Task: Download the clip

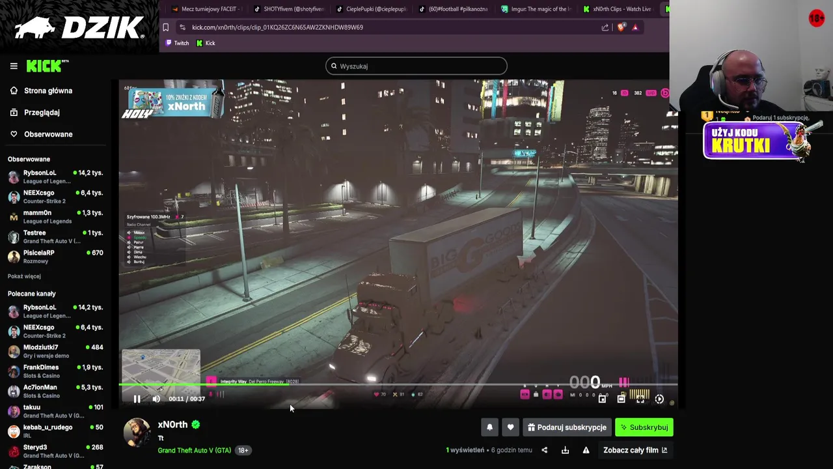Action: pyautogui.click(x=565, y=450)
